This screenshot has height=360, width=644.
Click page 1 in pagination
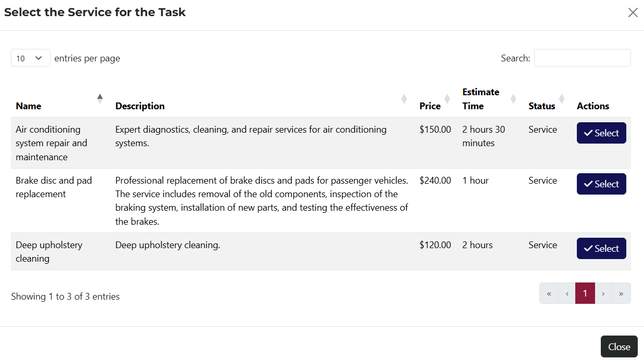[x=585, y=293]
